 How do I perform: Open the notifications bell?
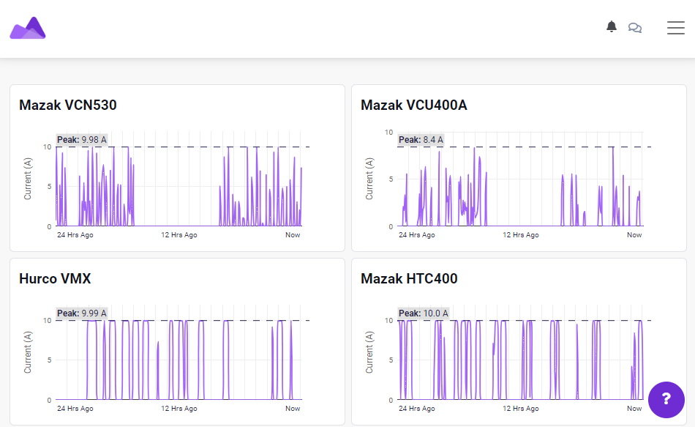pyautogui.click(x=611, y=26)
